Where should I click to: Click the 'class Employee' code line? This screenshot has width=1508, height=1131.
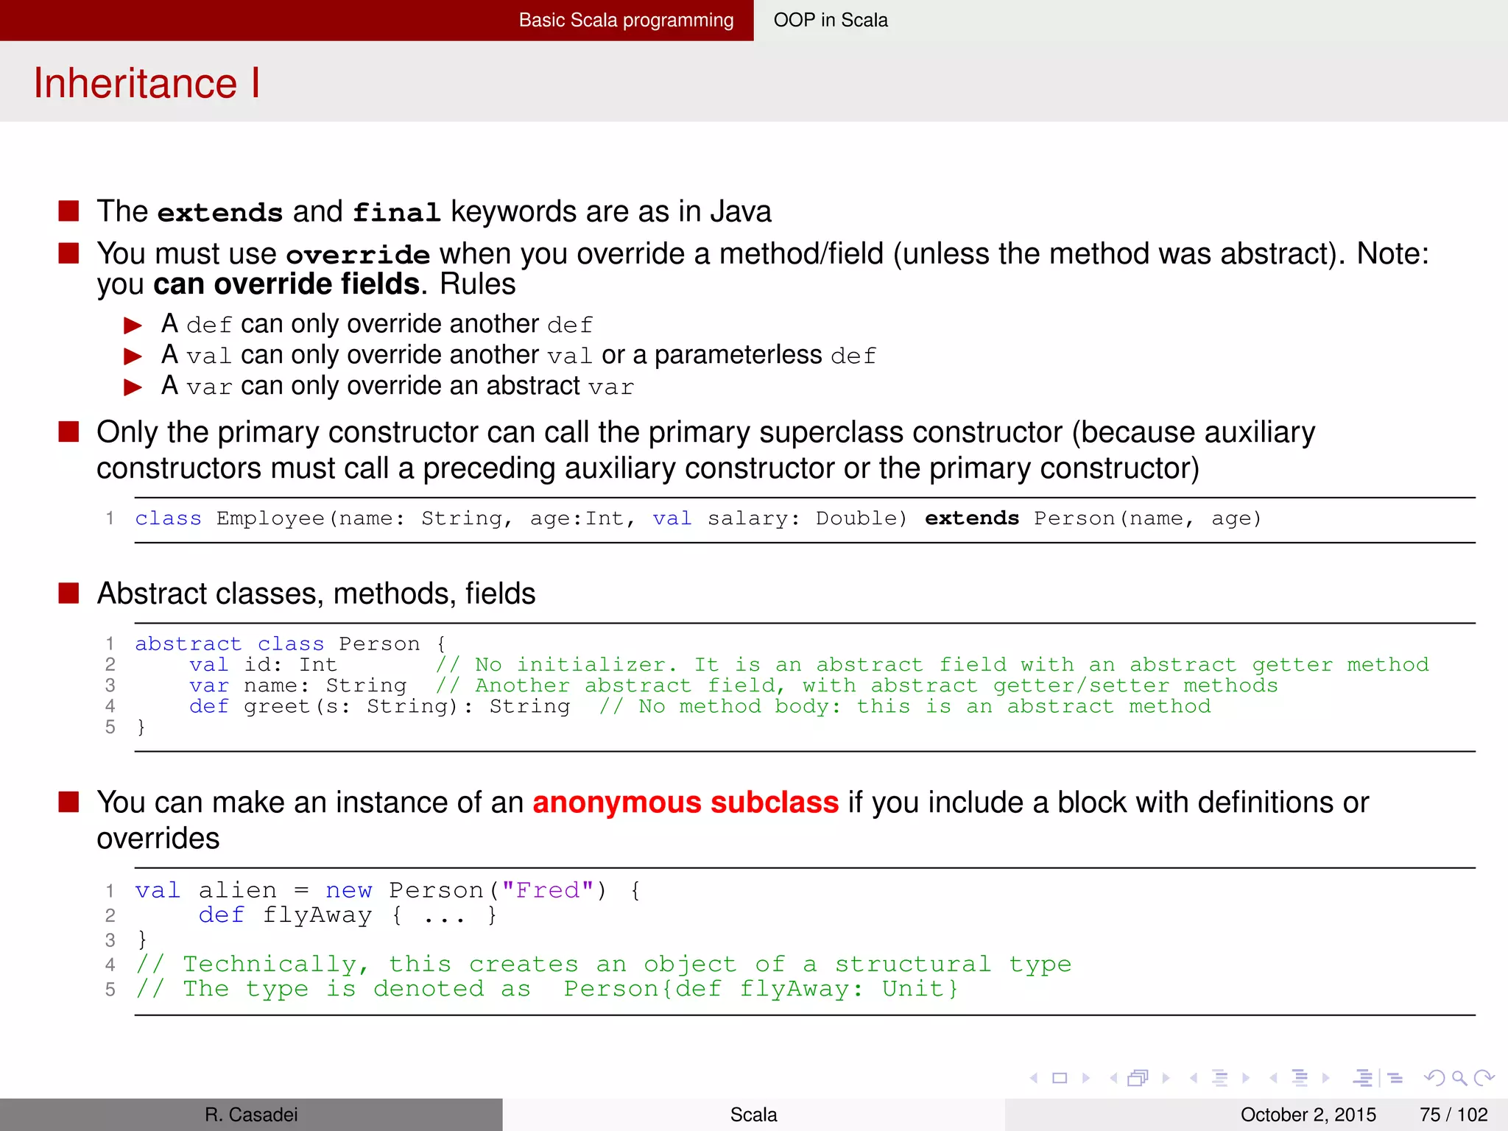pyautogui.click(x=697, y=518)
